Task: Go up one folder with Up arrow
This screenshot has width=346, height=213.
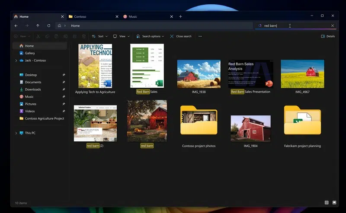Action: (38, 26)
